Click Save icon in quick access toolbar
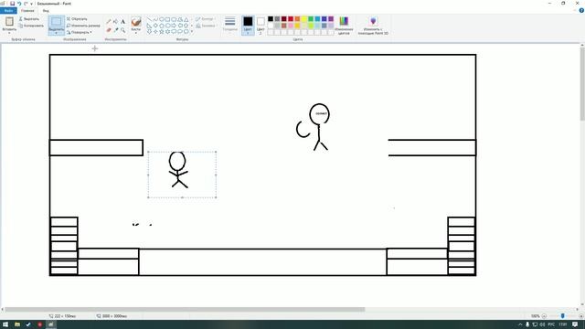Screen dimensions: 585x329 [12, 4]
